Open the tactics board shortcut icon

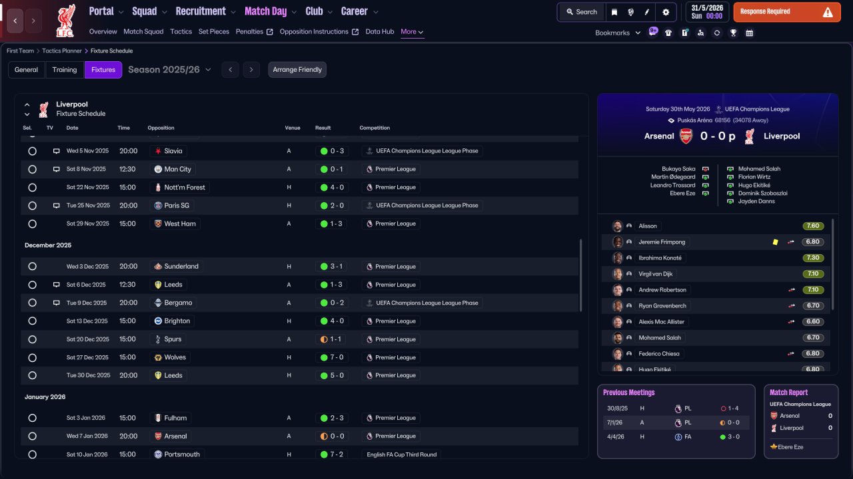point(684,33)
